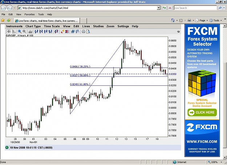Click the 19 Nov 2008 timestamp text
Screen dimensions: 227x165
click(x=31, y=148)
